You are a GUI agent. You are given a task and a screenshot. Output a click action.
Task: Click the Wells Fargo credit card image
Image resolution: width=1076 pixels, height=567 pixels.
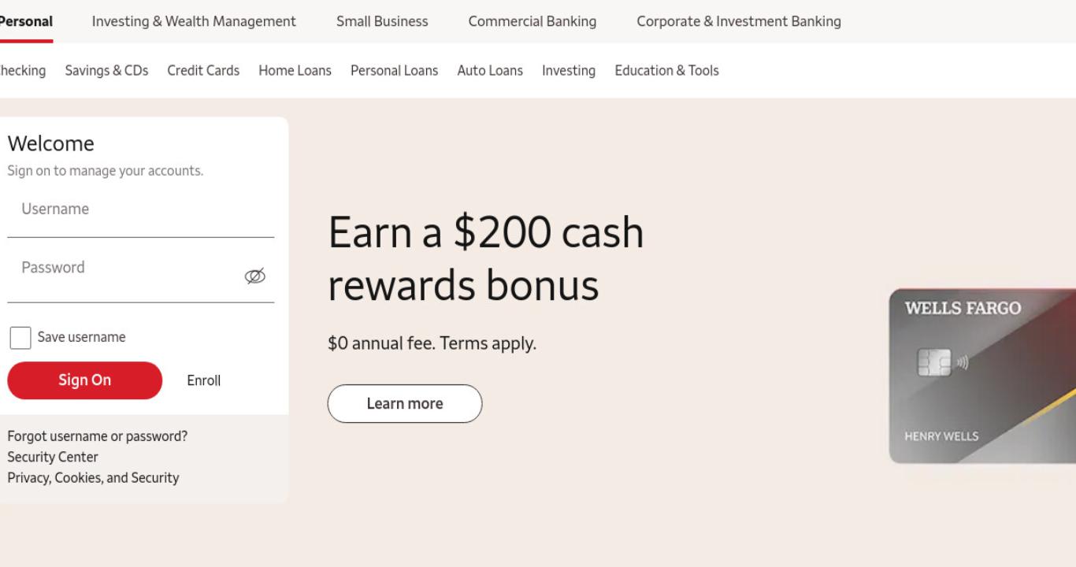coord(982,376)
